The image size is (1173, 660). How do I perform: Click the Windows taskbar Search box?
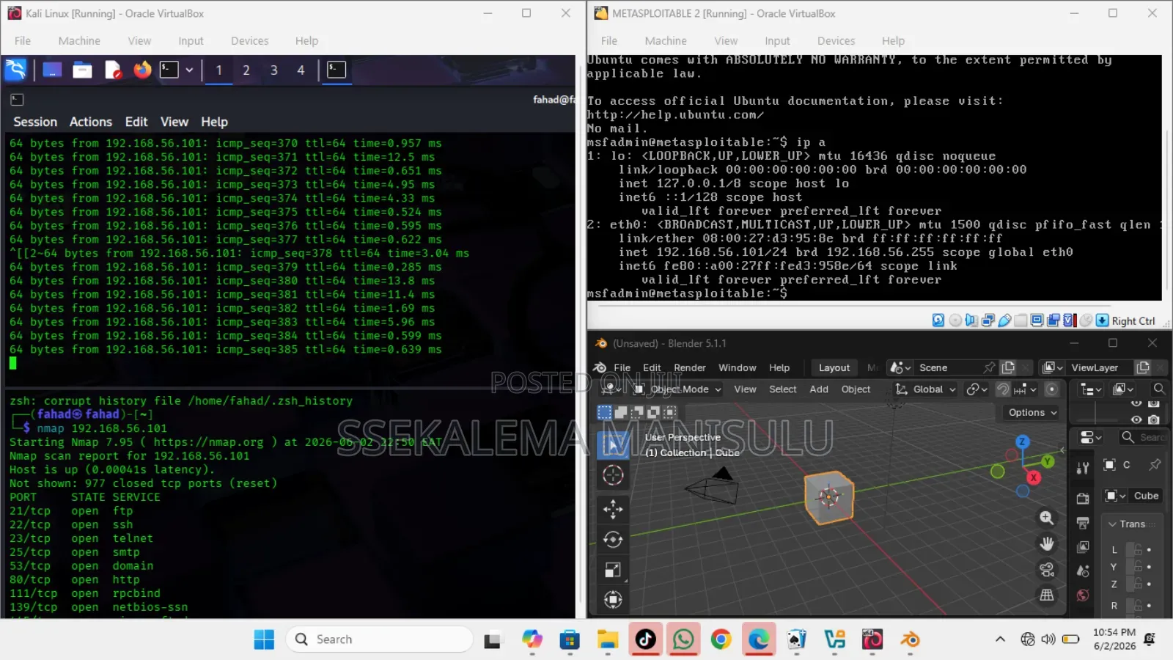[379, 639]
